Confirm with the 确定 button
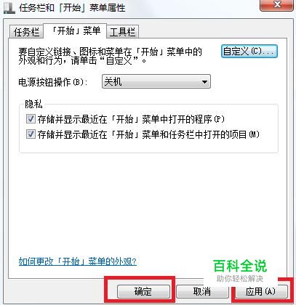This screenshot has height=305, width=296. (x=143, y=291)
